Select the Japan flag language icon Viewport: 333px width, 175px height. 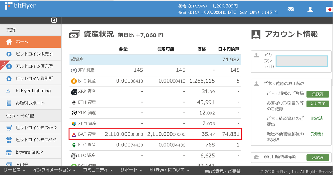click(x=329, y=9)
